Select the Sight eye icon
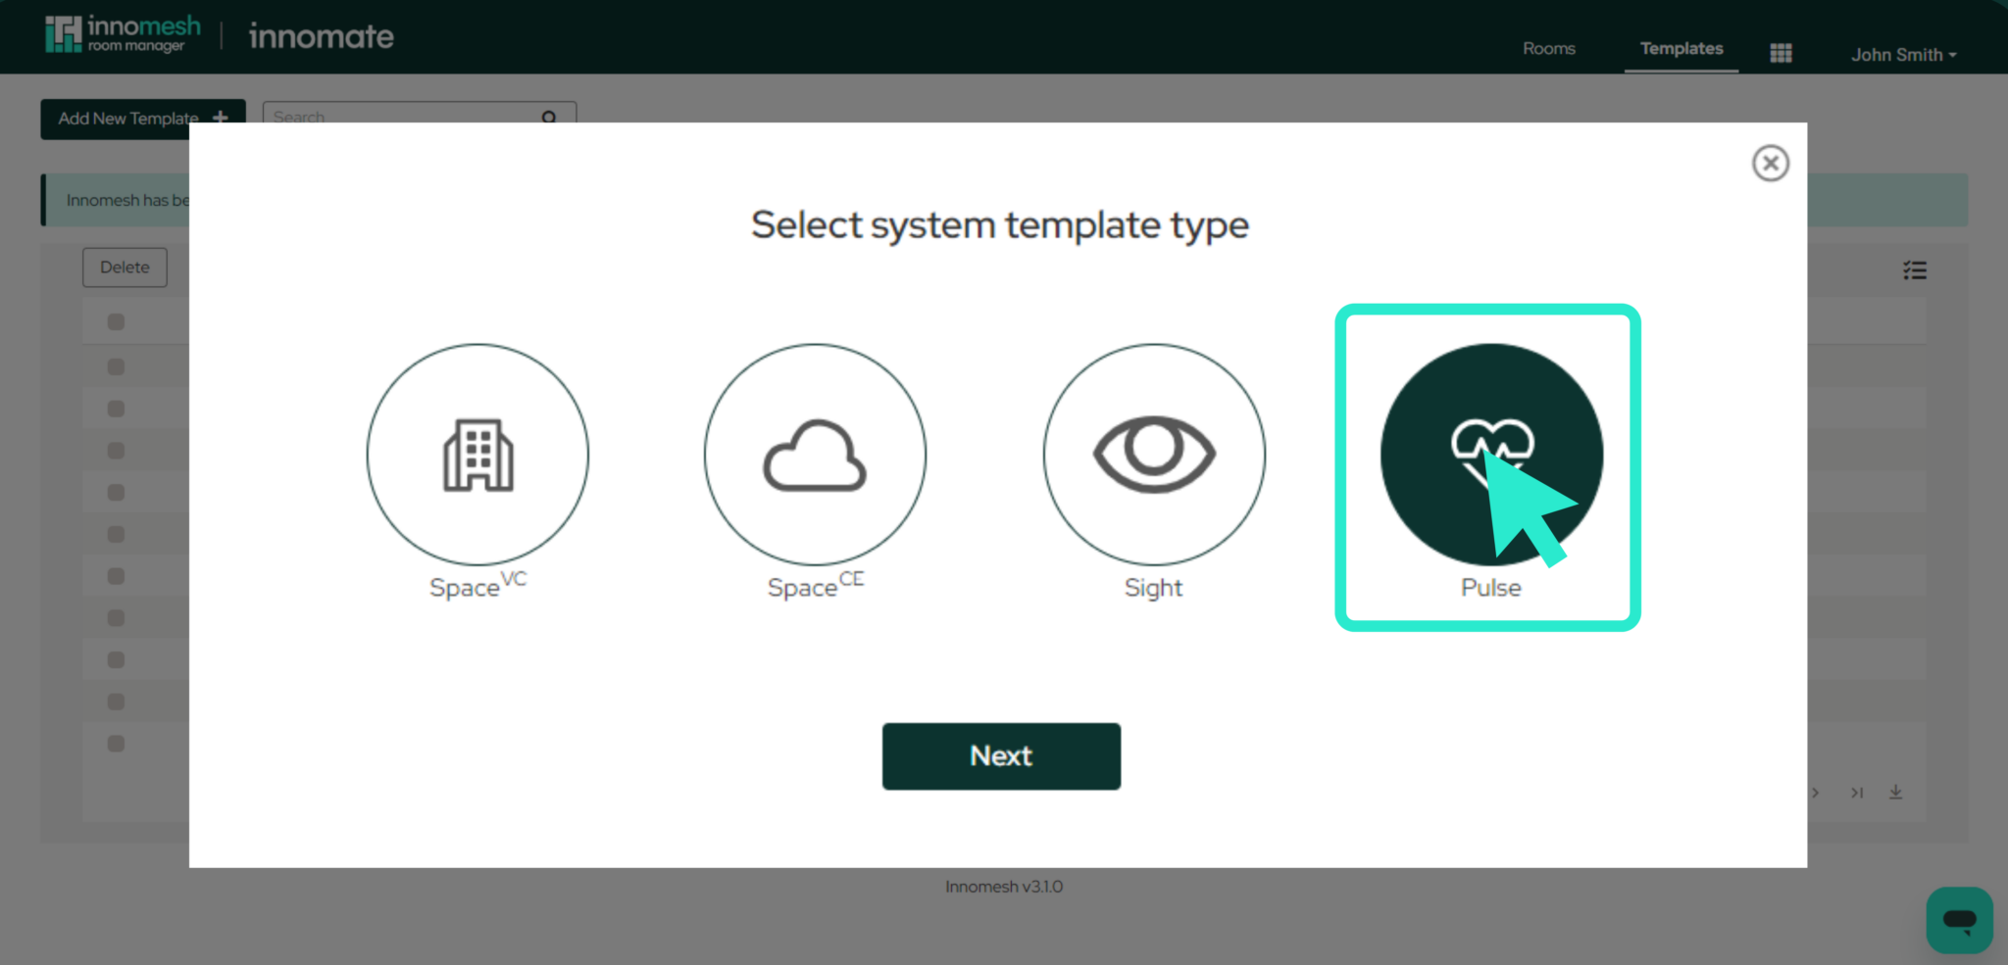Screen dimensions: 2008x965 tap(1153, 454)
